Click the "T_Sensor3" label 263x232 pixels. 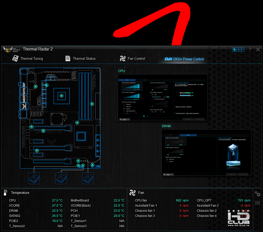click(79, 226)
